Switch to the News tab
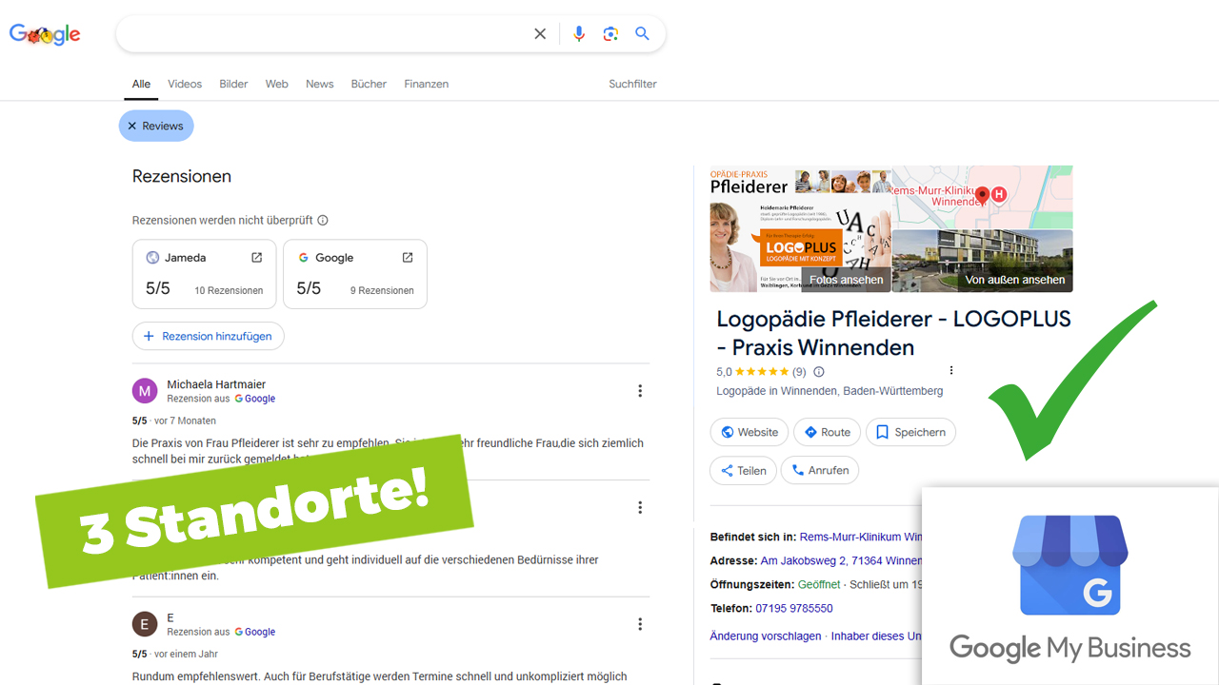This screenshot has width=1219, height=685. 319,84
